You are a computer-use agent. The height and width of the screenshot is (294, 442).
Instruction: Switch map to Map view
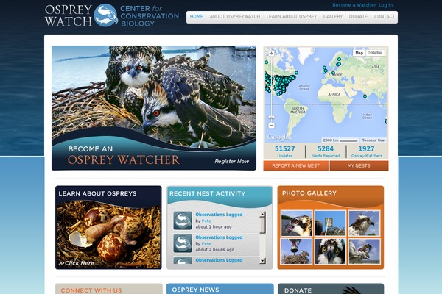359,53
